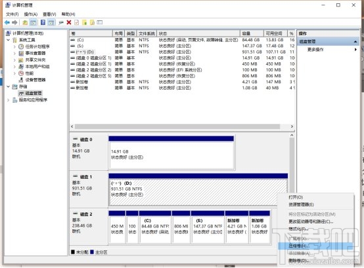
Task: Expand the 性能 node arrow
Action: 14,73
